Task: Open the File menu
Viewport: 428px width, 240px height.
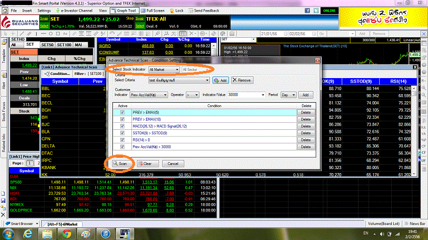Action: [x=14, y=11]
